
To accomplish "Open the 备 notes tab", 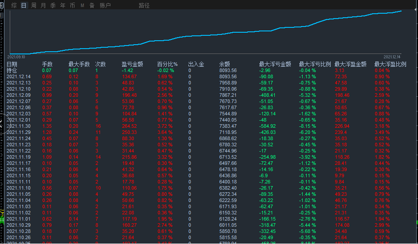I will pos(92,5).
